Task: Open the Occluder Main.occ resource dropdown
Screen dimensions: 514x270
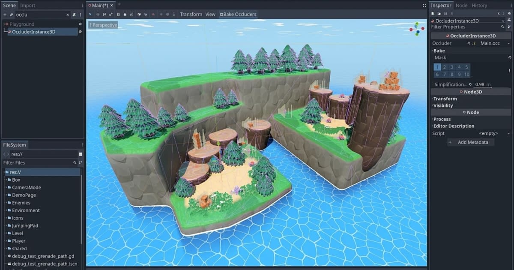Action: 508,44
